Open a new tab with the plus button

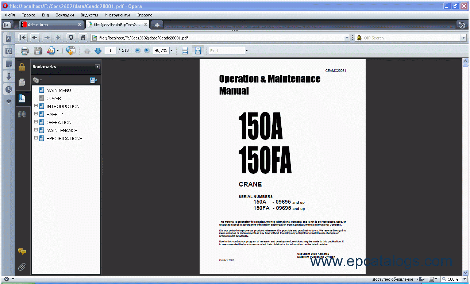click(x=157, y=25)
